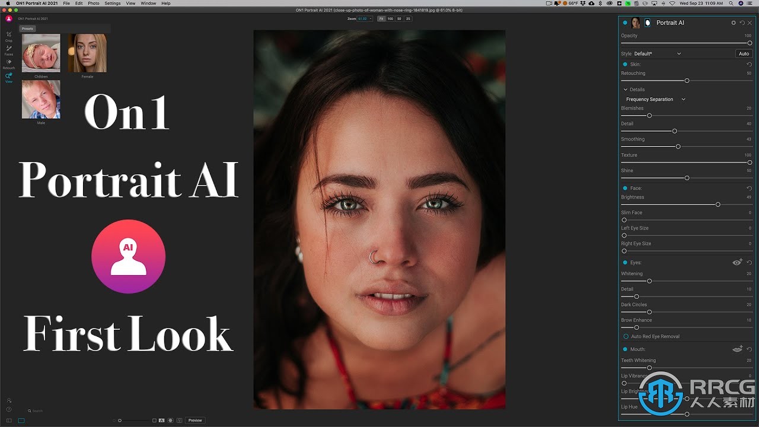Viewport: 759px width, 427px height.
Task: Click the compare view icon beside Preview
Action: [x=179, y=420]
